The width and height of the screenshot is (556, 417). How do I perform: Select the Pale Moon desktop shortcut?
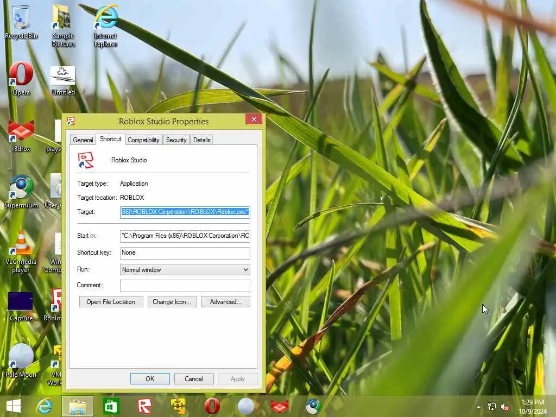point(21,361)
